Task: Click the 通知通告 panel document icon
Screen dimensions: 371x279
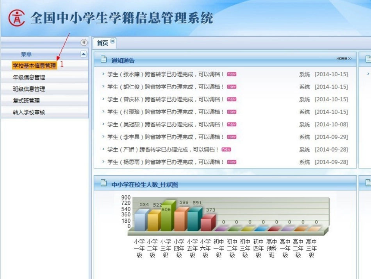Action: [103, 59]
